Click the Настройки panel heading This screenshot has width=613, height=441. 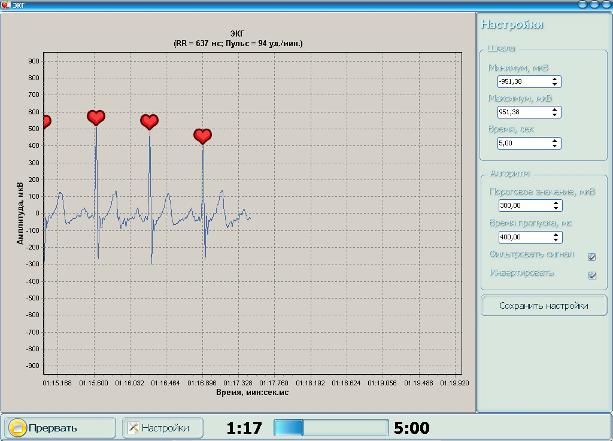click(512, 25)
